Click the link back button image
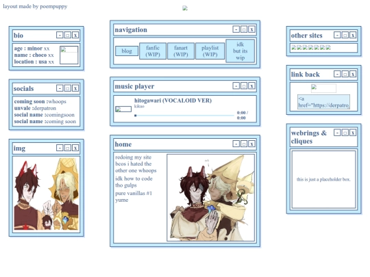The height and width of the screenshot is (277, 370). pyautogui.click(x=323, y=88)
